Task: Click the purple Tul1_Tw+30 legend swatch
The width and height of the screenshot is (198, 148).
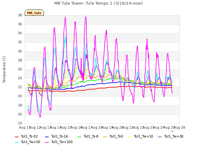Action: pyautogui.click(x=160, y=137)
